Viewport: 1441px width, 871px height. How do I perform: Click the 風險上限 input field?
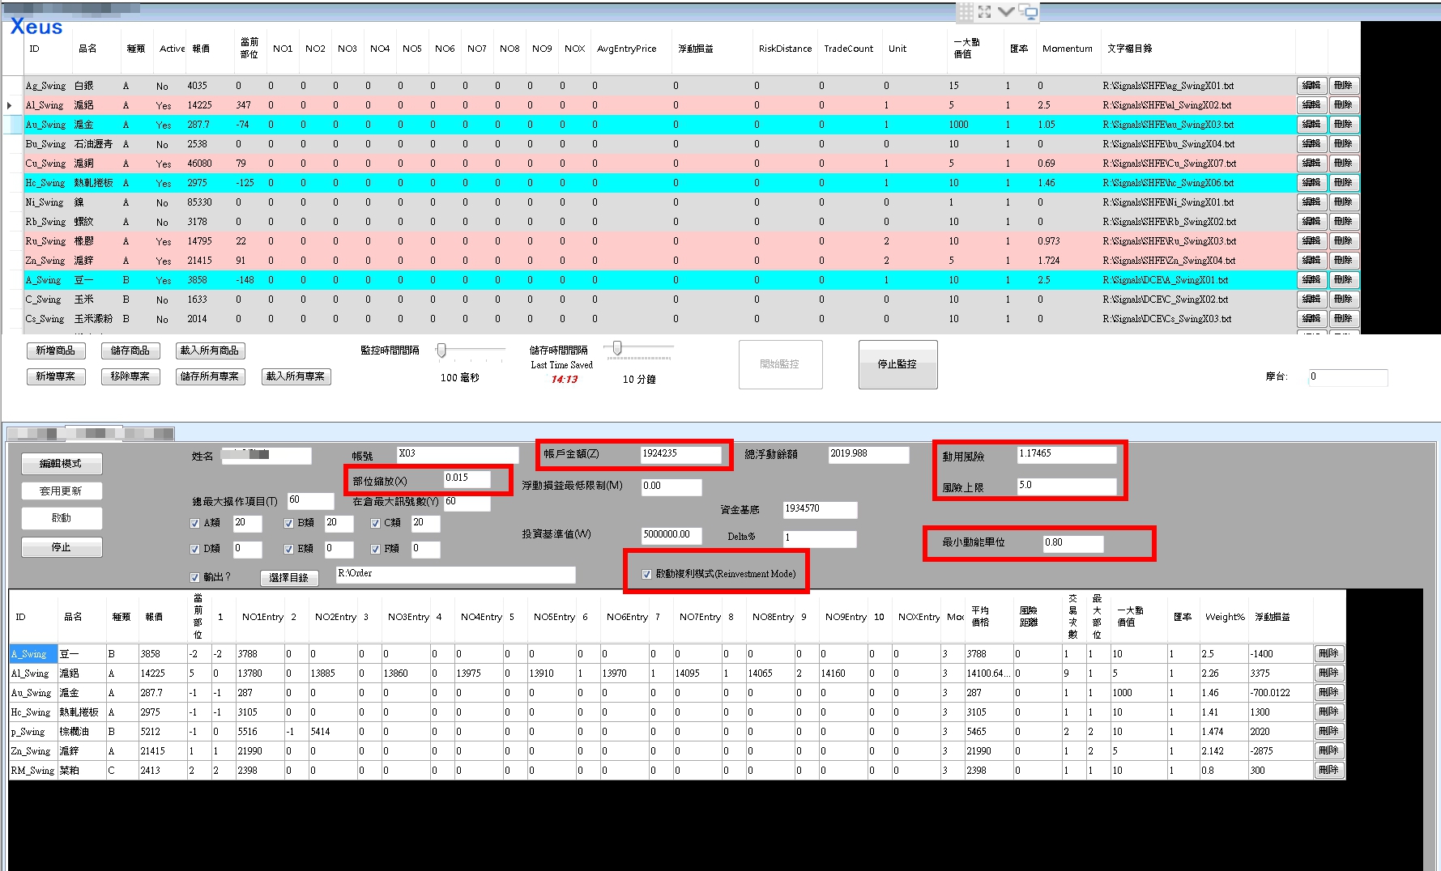tap(1067, 486)
